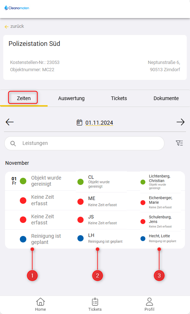Select the JS Keine Zeit erfasst entry

(x=101, y=220)
